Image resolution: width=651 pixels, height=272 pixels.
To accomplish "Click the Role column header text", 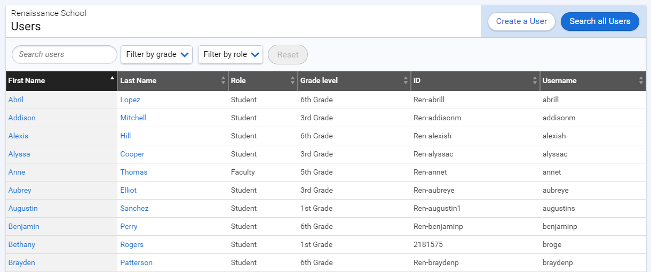I will [238, 81].
